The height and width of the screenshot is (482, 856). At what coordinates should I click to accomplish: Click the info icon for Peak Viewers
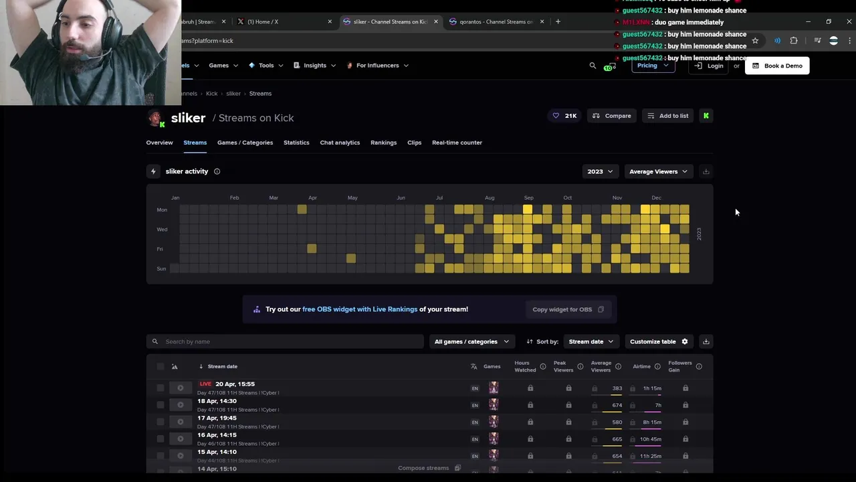[580, 366]
